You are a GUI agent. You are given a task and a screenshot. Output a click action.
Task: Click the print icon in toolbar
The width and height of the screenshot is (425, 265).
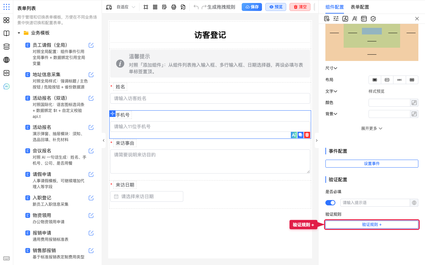(174, 7)
